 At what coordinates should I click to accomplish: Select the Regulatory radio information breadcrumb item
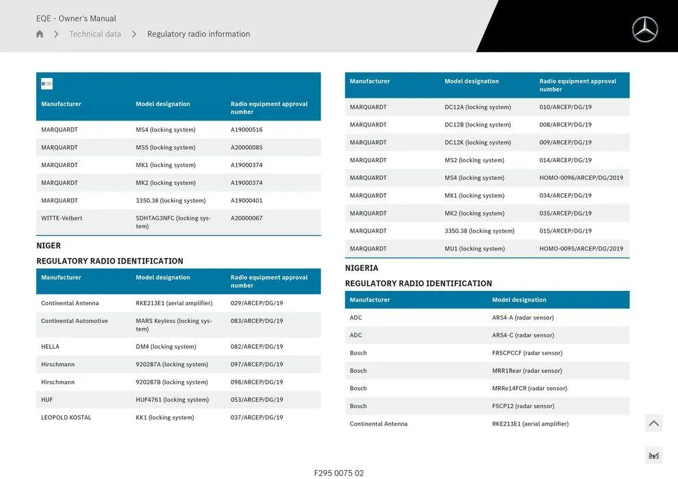(197, 33)
